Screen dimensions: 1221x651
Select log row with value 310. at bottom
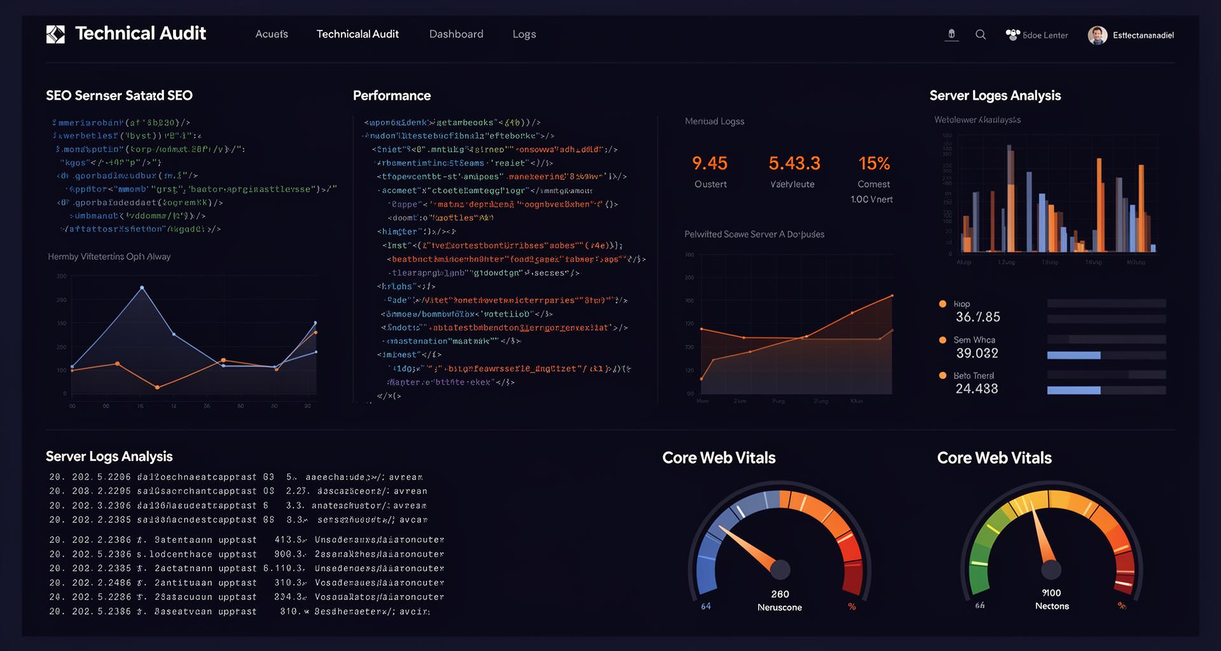pyautogui.click(x=240, y=612)
